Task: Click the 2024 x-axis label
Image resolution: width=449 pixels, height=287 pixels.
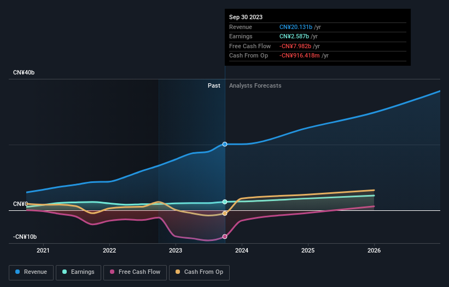Action: click(242, 251)
